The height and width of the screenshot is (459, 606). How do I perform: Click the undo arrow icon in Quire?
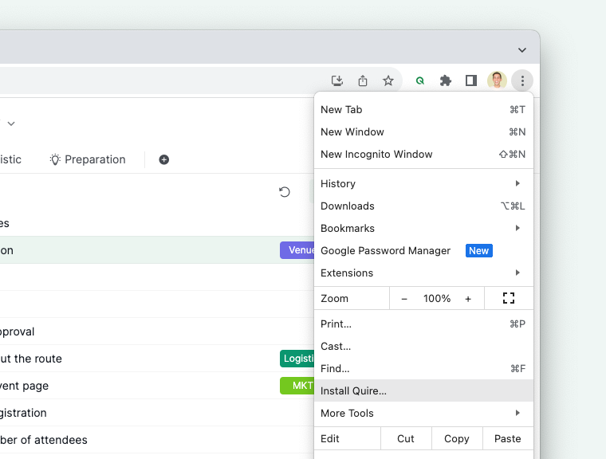pos(285,191)
